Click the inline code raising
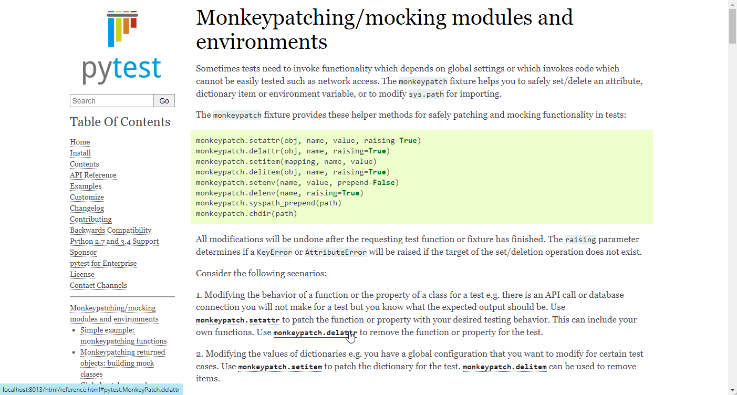Image resolution: width=737 pixels, height=395 pixels. pyautogui.click(x=580, y=240)
